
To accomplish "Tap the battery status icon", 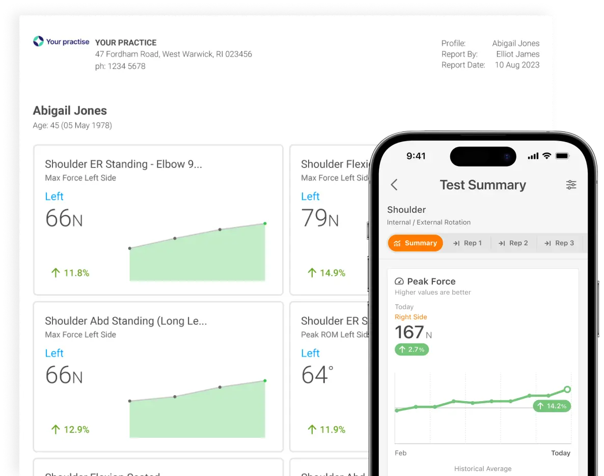I will point(562,156).
